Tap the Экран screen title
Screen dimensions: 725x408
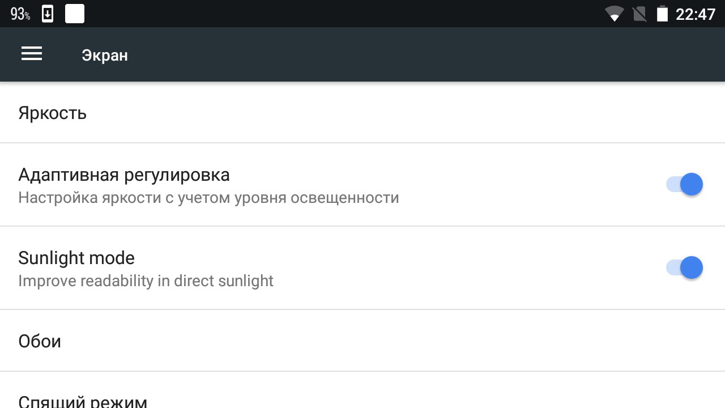(105, 55)
